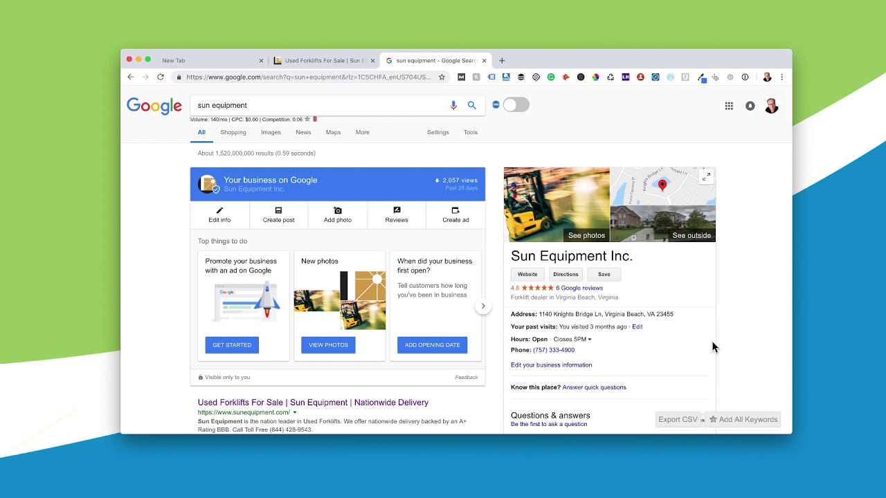This screenshot has height=498, width=886.
Task: Click Be the first to ask a question
Action: [549, 424]
